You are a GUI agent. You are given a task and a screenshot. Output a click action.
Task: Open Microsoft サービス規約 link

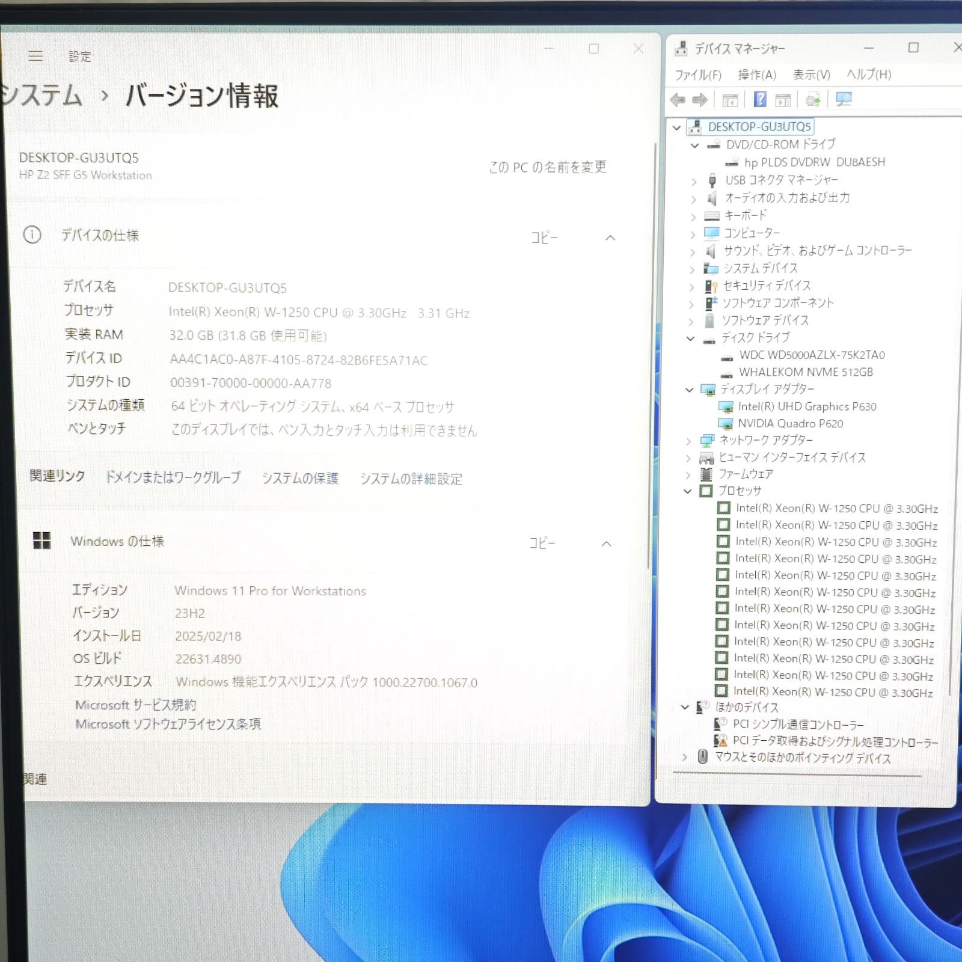pos(136,705)
